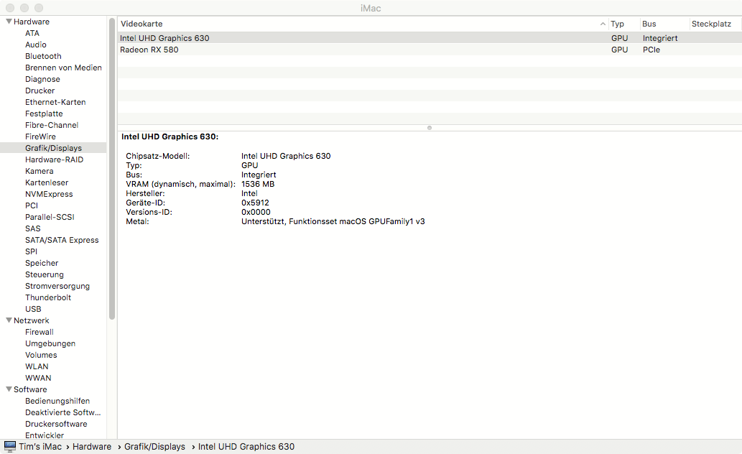
Task: Select Grafik/Displays in the sidebar
Action: coord(53,148)
